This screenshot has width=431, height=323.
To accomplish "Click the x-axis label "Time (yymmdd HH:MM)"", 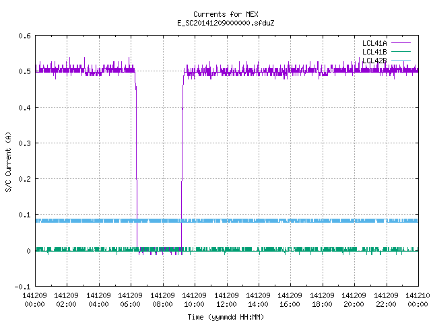I will point(226,317).
